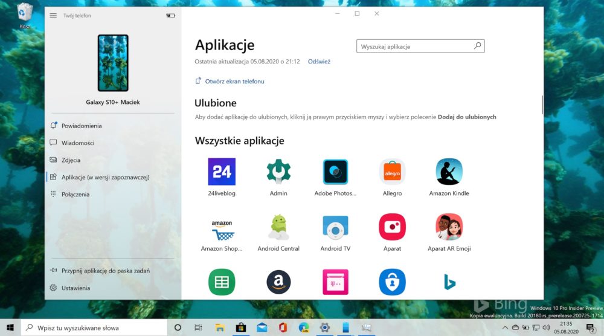Open Aparat AR Emoji app
The width and height of the screenshot is (604, 336).
449,227
